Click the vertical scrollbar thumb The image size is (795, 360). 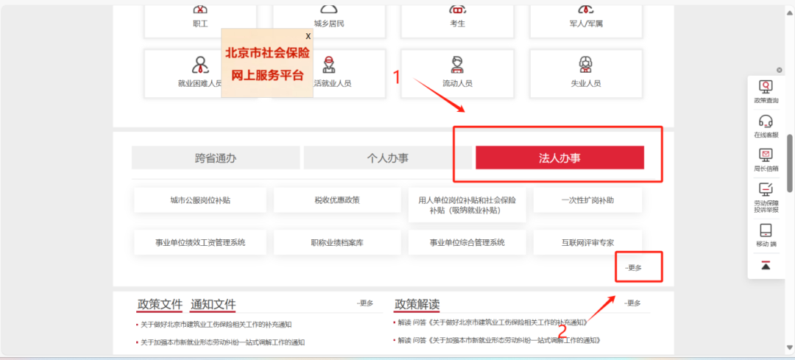point(789,163)
